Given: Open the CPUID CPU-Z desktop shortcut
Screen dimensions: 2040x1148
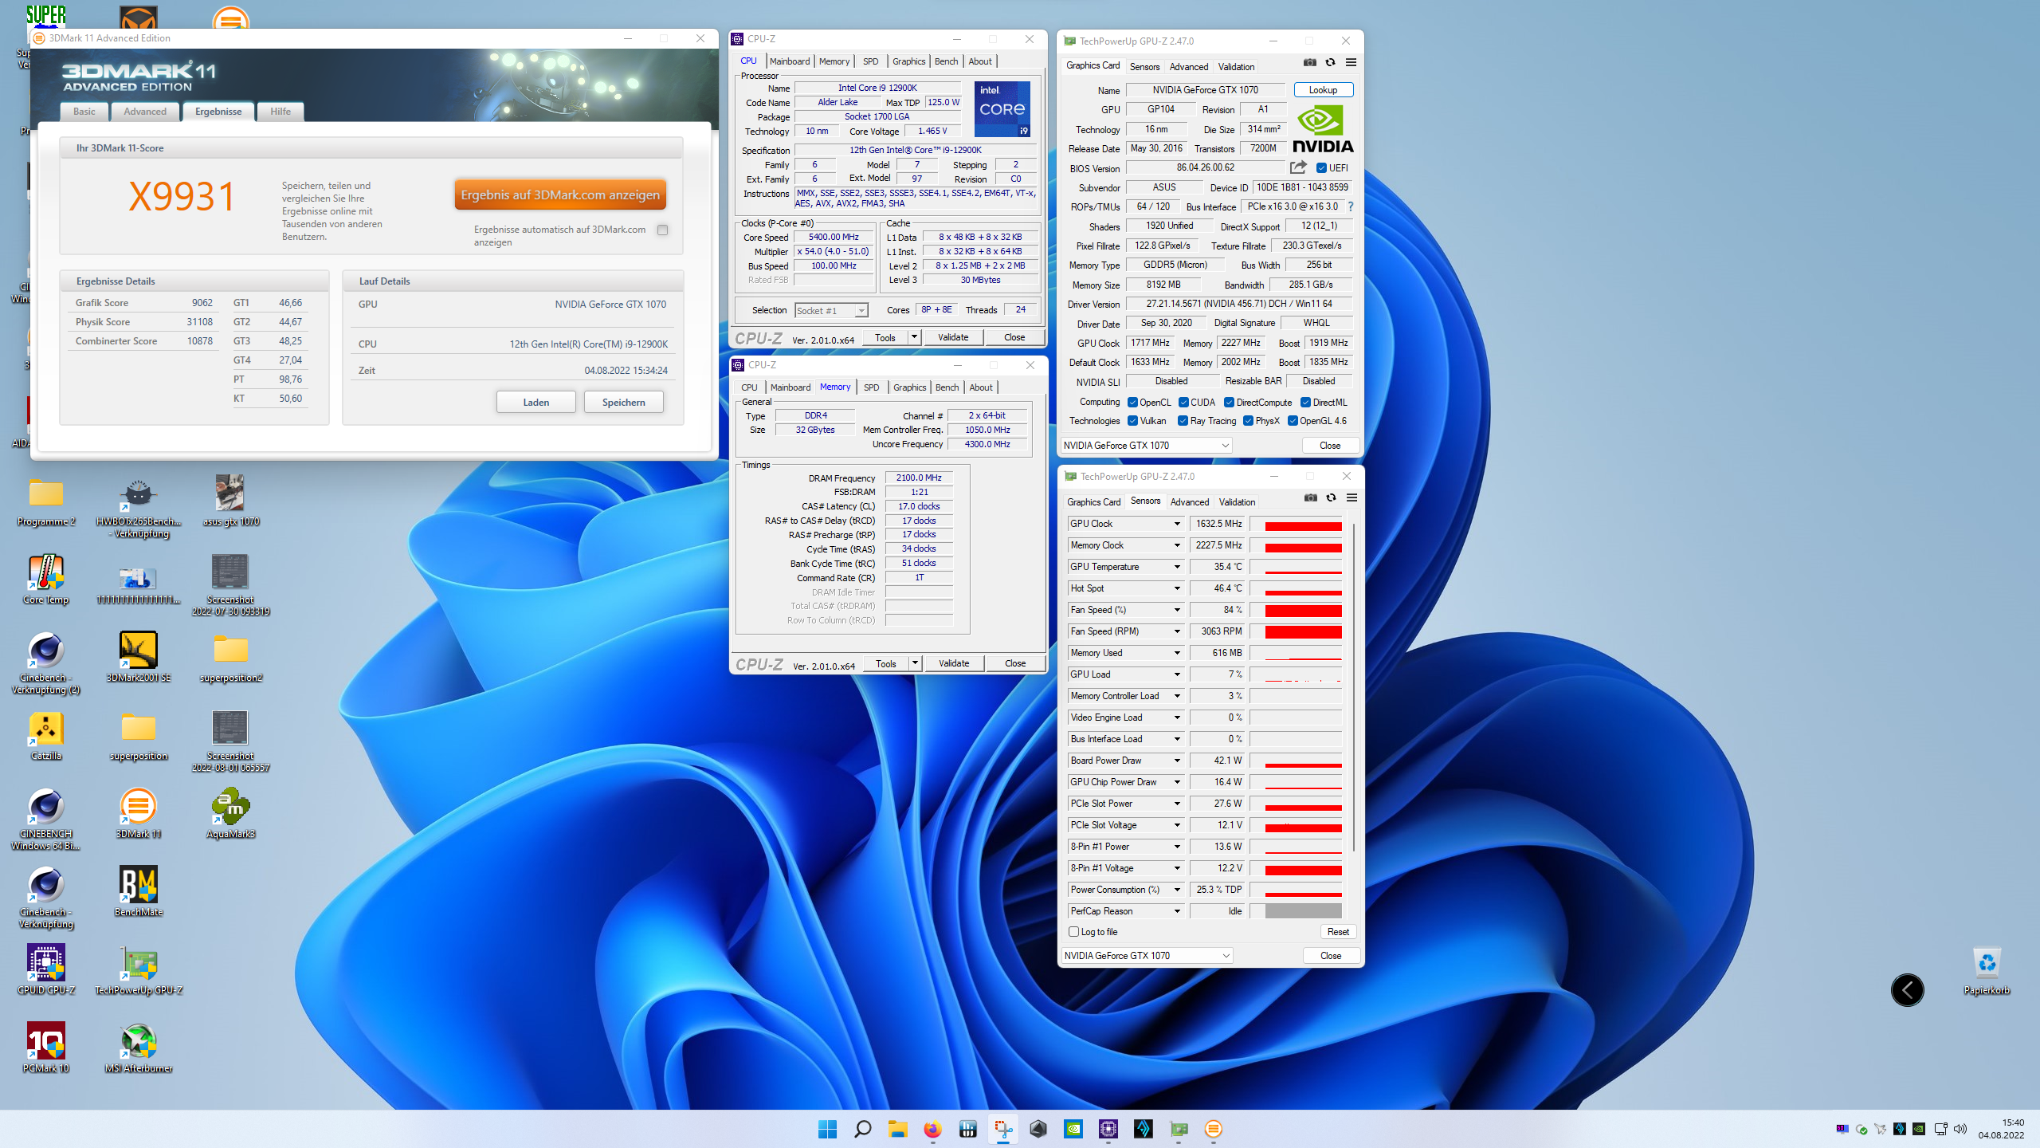Looking at the screenshot, I should coord(46,970).
